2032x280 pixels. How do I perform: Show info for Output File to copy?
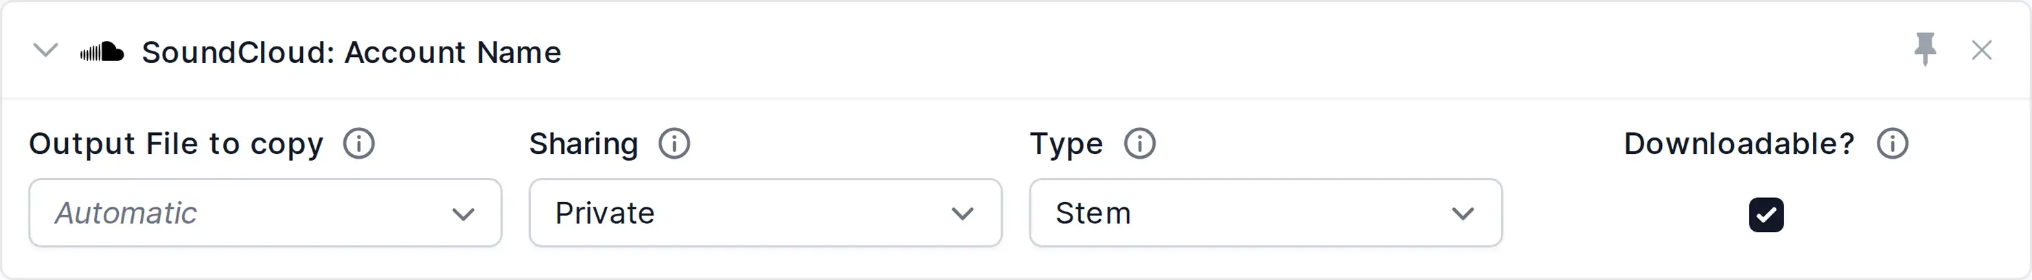[x=359, y=144]
